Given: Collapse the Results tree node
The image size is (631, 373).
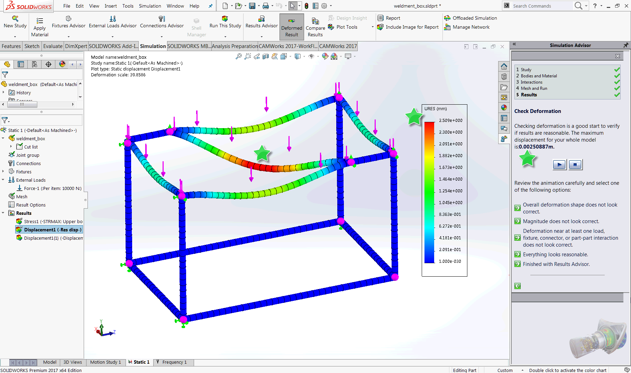Looking at the screenshot, I should (3, 213).
